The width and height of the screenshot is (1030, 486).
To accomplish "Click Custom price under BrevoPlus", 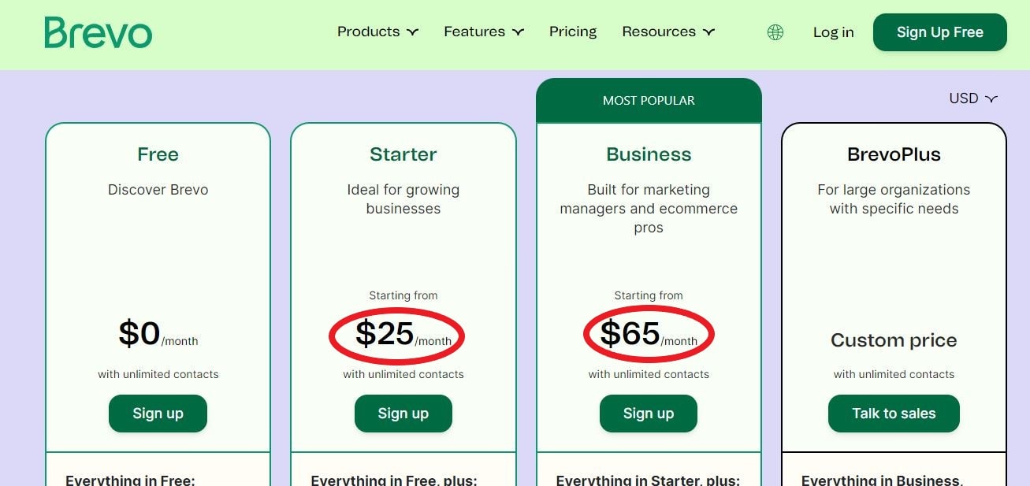I will point(893,339).
